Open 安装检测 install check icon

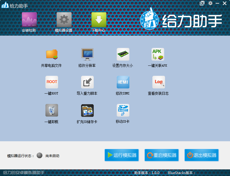pos(29,20)
